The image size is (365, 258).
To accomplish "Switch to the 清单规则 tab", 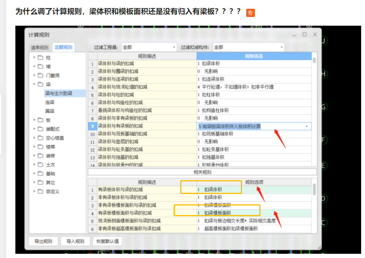I will click(x=40, y=48).
